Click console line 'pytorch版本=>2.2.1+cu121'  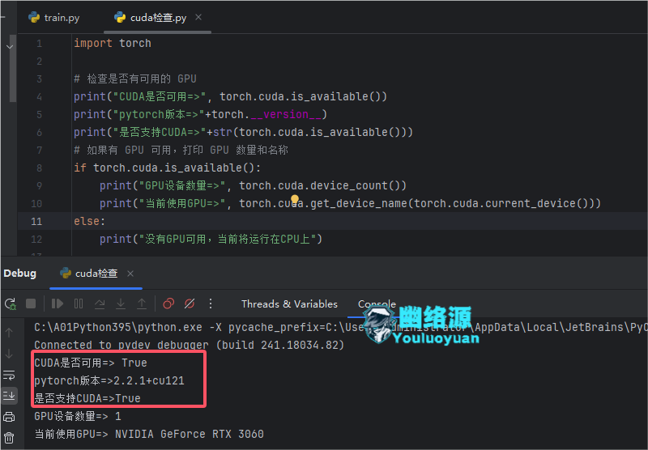(x=109, y=380)
